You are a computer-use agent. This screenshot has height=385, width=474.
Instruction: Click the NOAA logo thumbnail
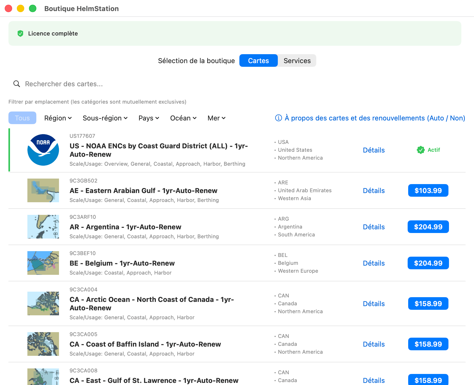click(43, 150)
